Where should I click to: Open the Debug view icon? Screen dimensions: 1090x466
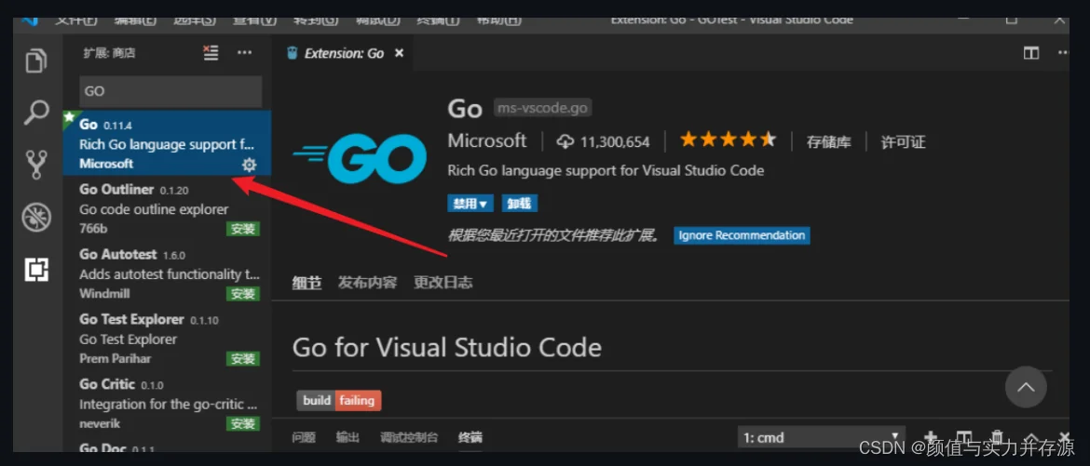36,218
